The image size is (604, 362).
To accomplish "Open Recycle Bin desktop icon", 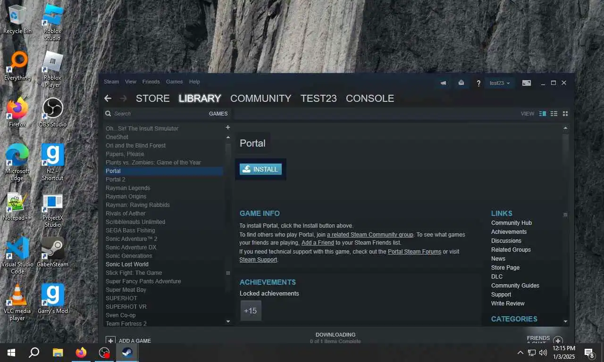I will [x=17, y=20].
